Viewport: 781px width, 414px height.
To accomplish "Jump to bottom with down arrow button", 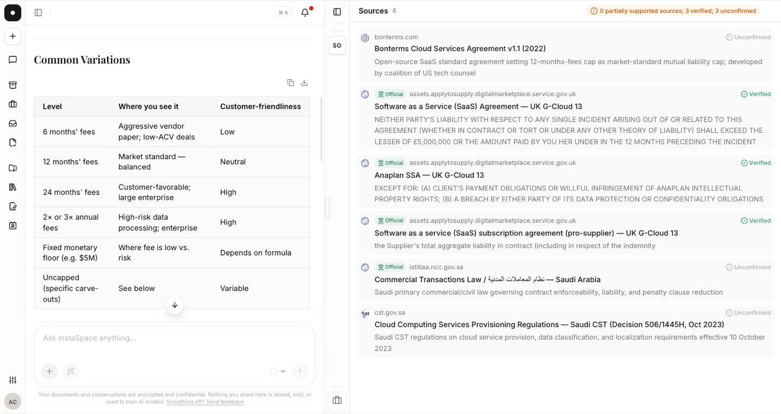I will (175, 305).
